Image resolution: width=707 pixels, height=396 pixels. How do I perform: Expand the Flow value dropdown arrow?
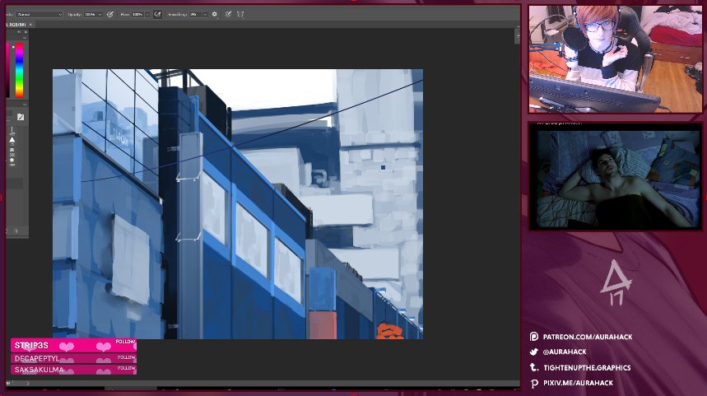click(x=147, y=15)
